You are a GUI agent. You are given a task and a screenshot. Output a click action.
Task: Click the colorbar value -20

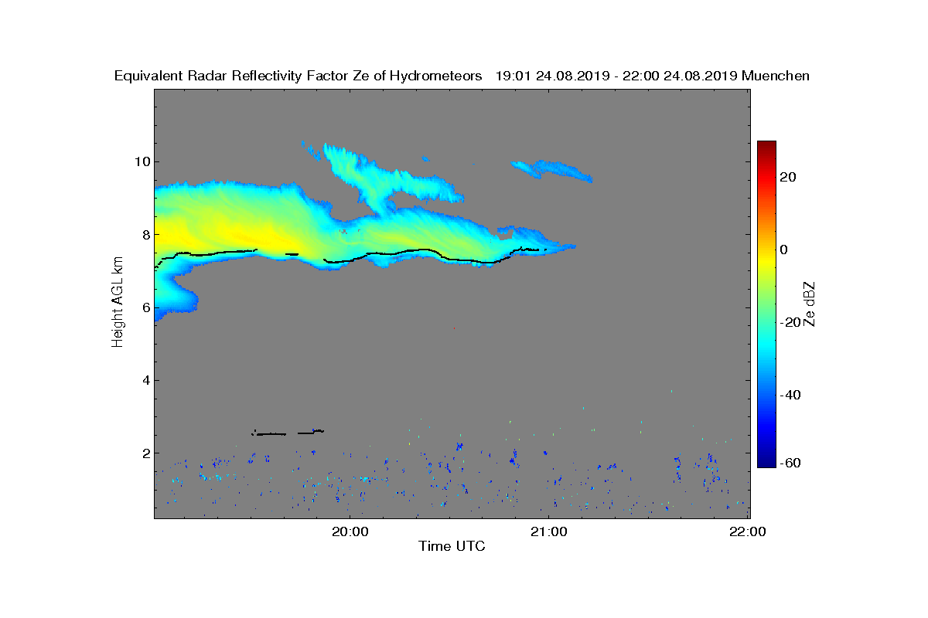tap(790, 322)
